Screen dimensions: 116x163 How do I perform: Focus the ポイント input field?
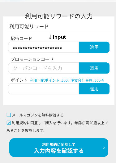[44, 89]
